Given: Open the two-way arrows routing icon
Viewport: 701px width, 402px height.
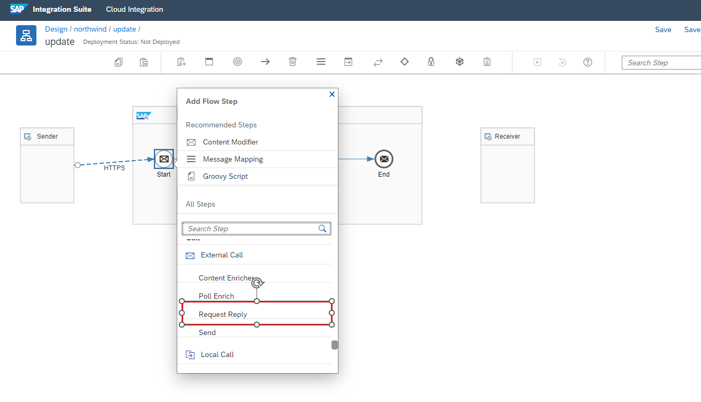Looking at the screenshot, I should (378, 62).
